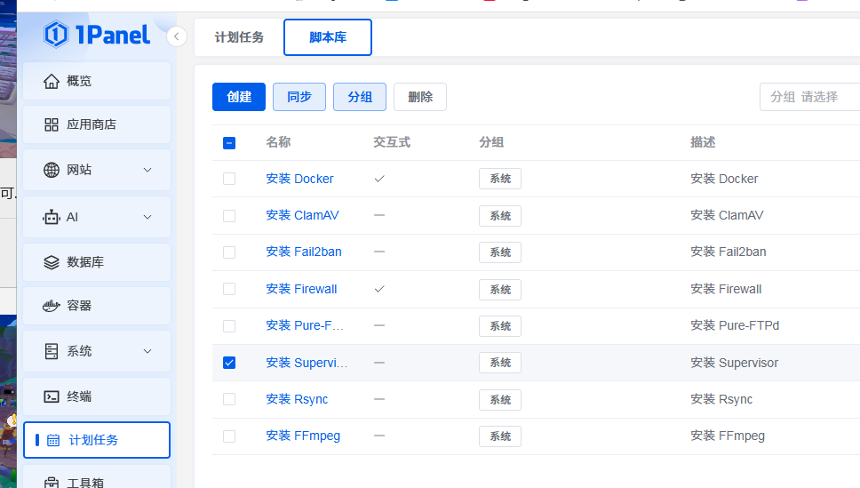Screen dimensions: 860x488
Task: Click the 数据库 layers icon
Action: (52, 262)
